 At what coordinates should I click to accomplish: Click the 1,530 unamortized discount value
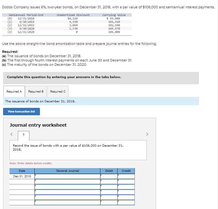73,29
